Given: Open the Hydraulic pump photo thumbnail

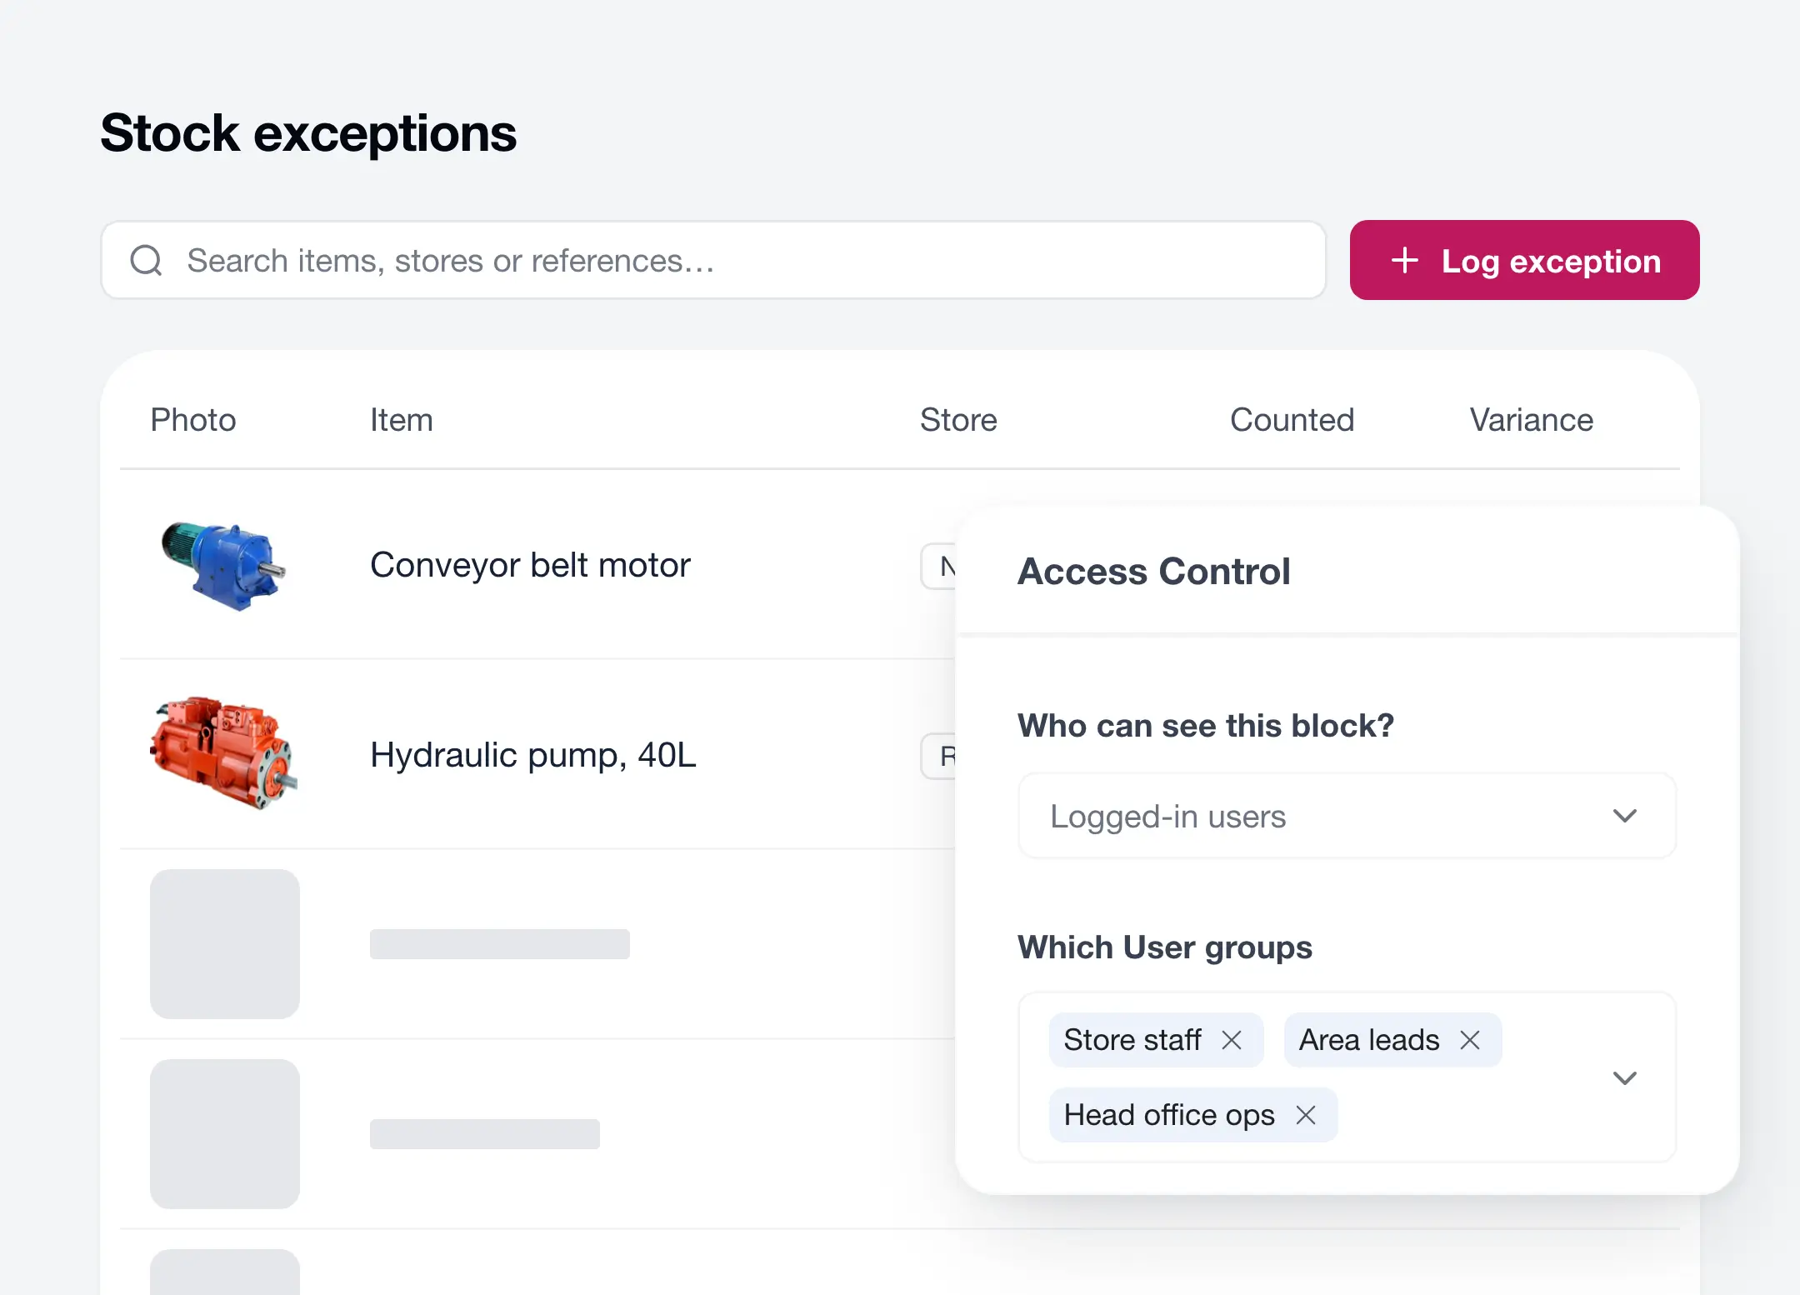Looking at the screenshot, I should pyautogui.click(x=224, y=754).
